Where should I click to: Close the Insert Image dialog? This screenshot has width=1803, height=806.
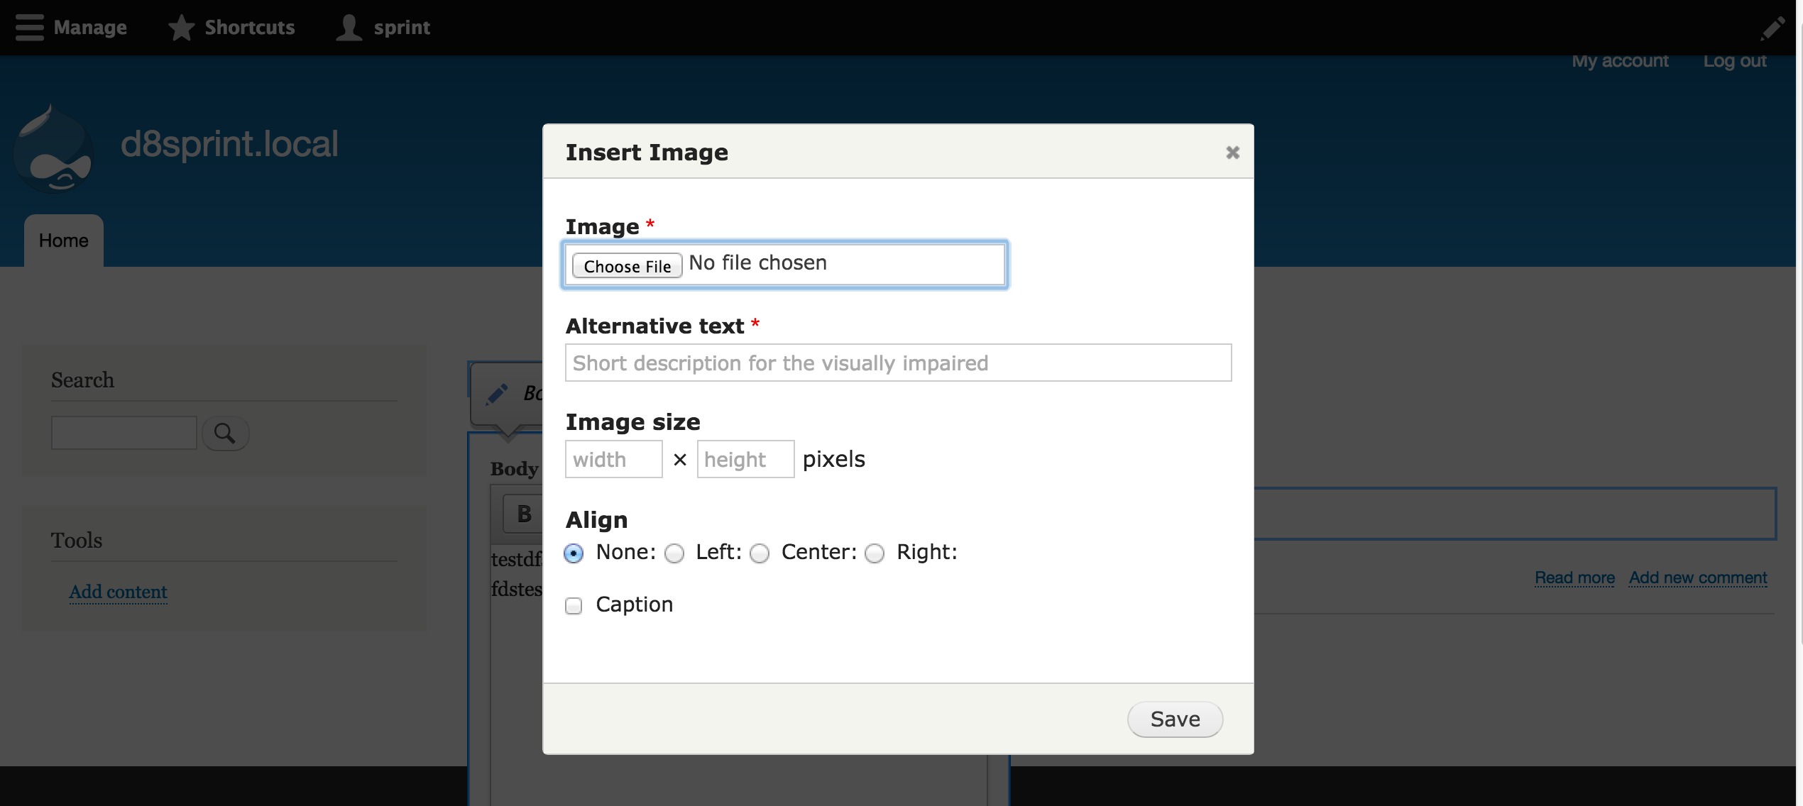pos(1232,153)
